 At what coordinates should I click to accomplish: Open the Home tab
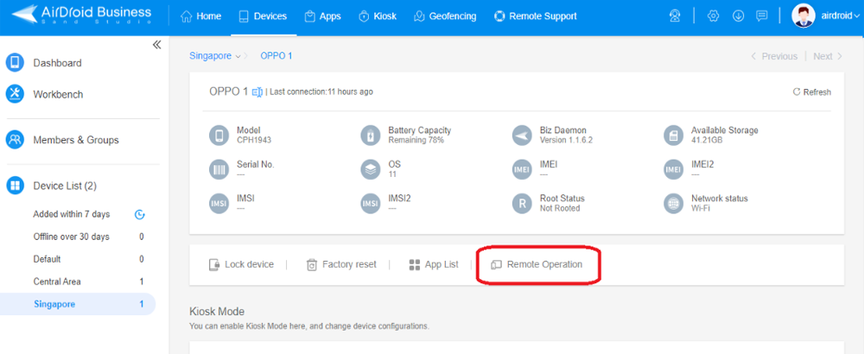201,16
